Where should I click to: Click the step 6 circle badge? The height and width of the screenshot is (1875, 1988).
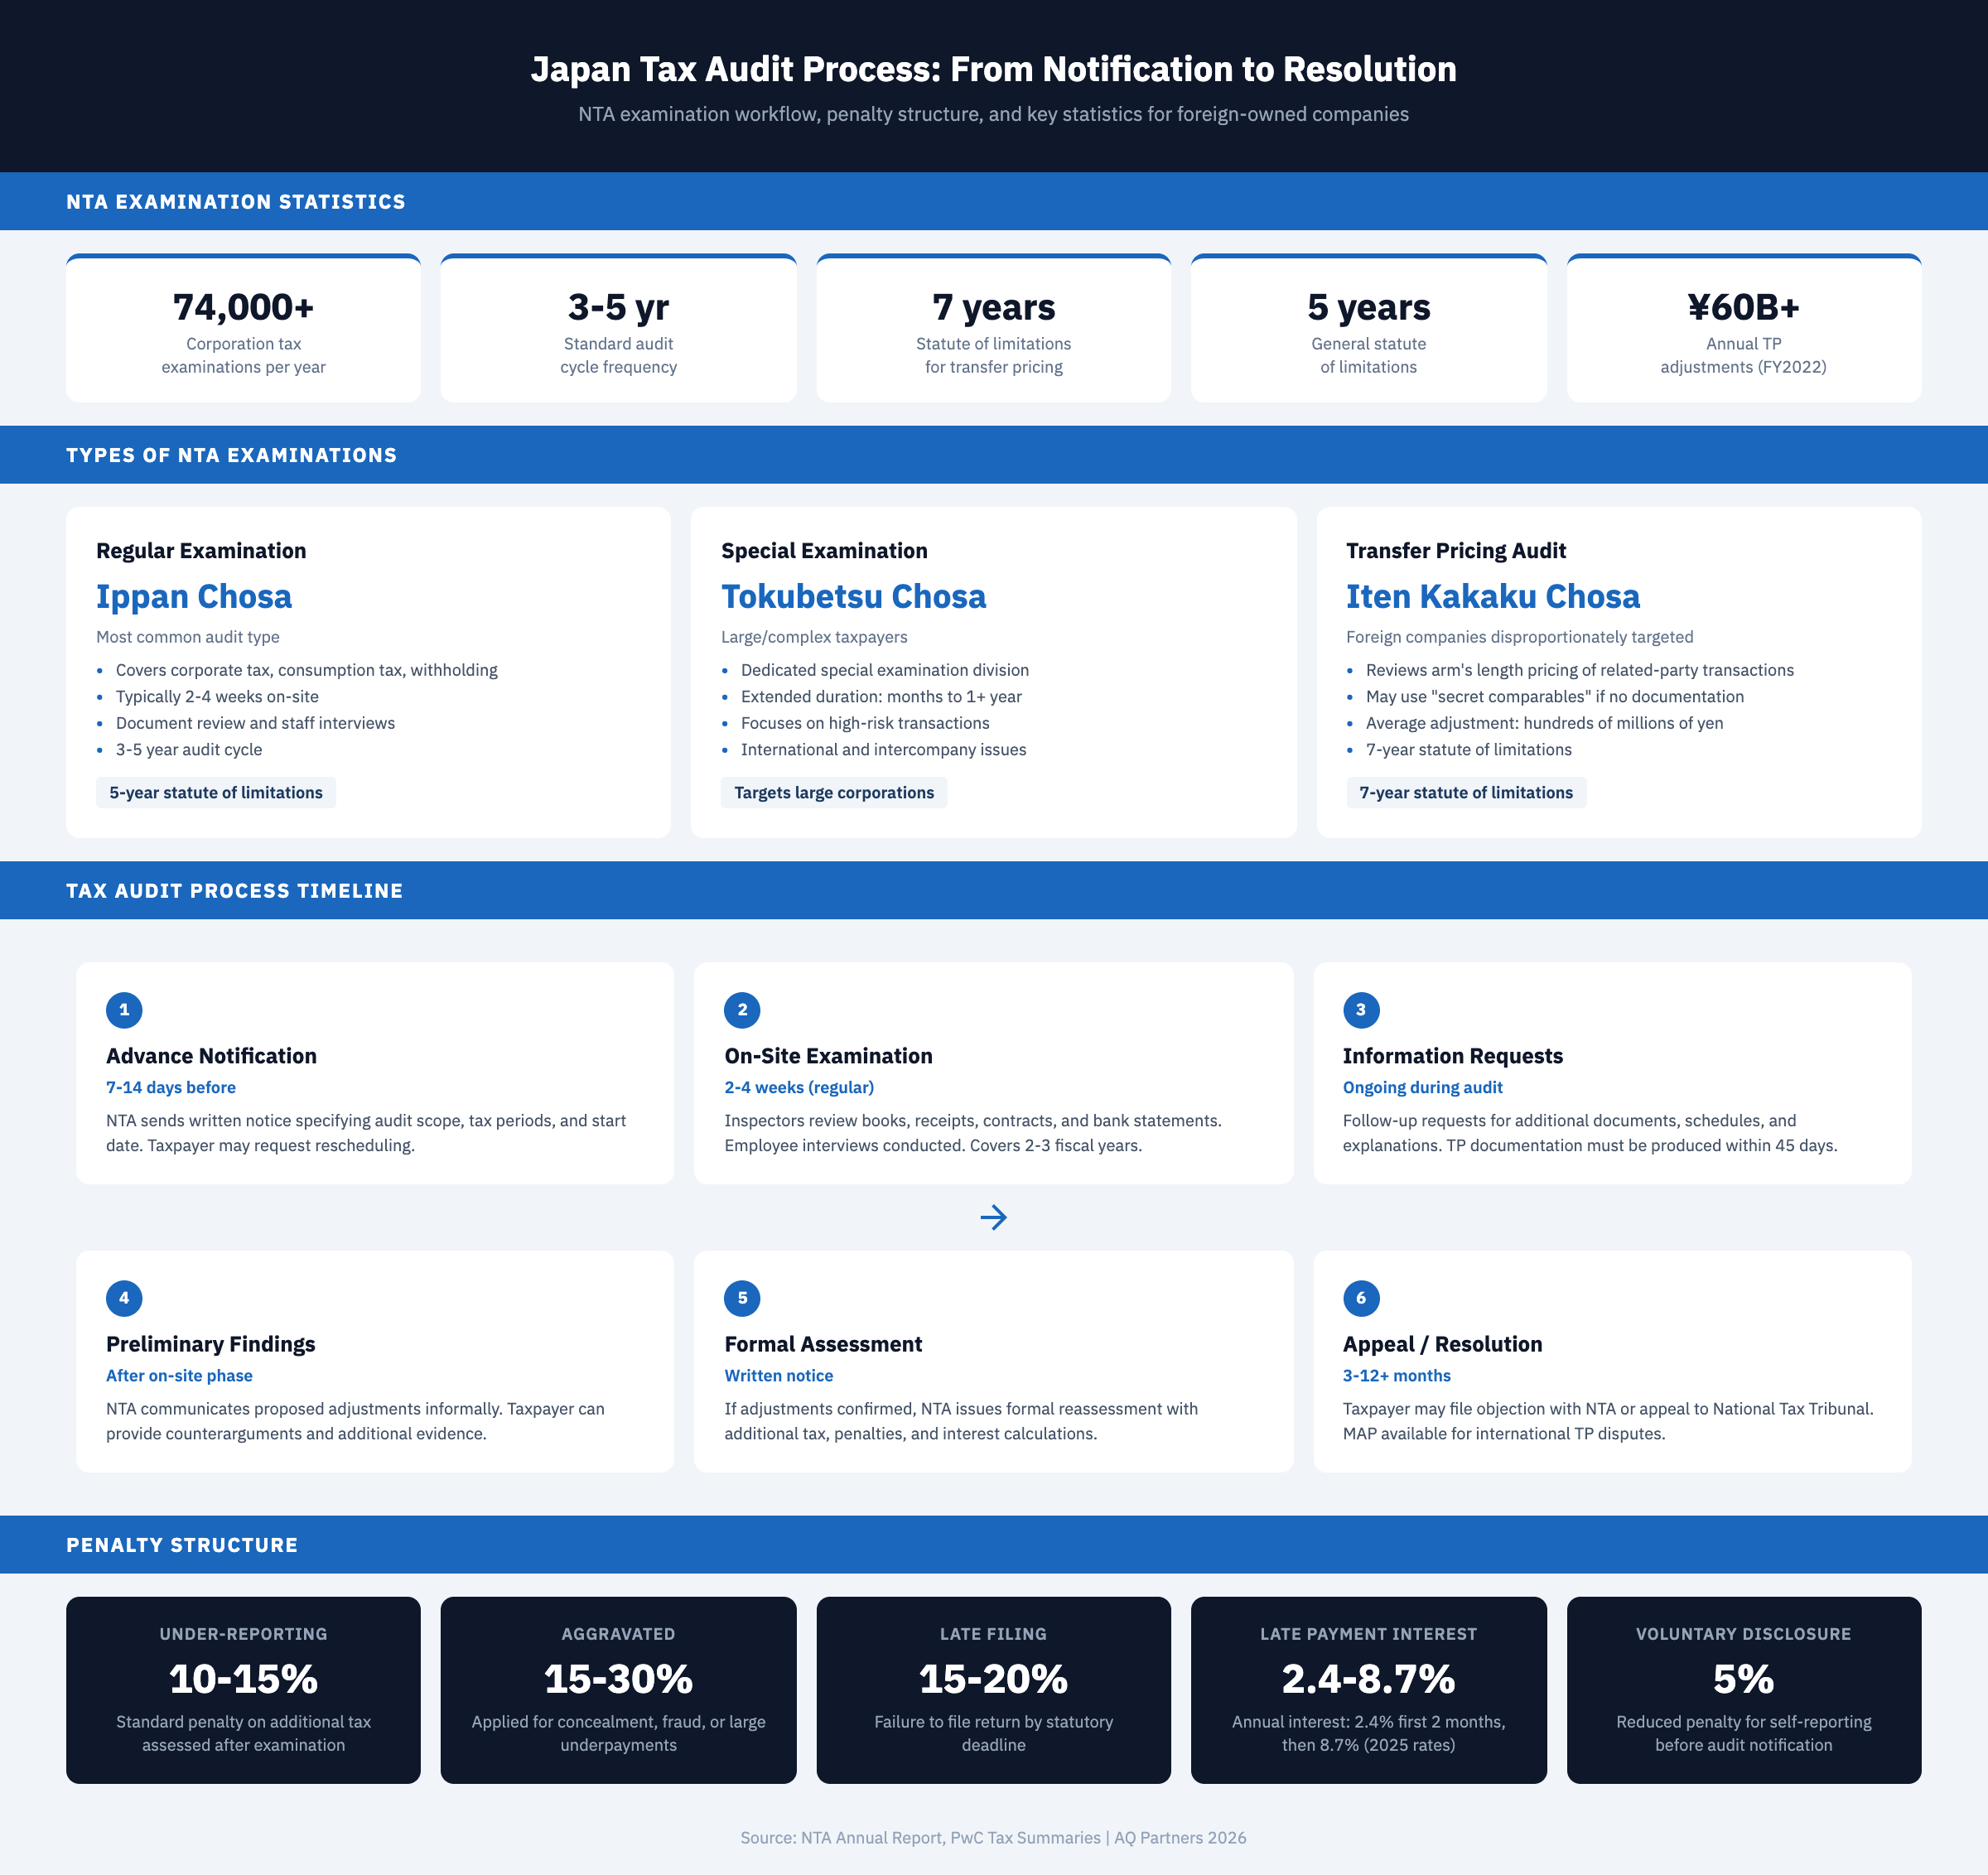coord(1360,1298)
